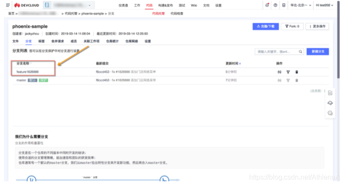Click the creator name jackyzhou
344x185 pixels.
pyautogui.click(x=32, y=34)
